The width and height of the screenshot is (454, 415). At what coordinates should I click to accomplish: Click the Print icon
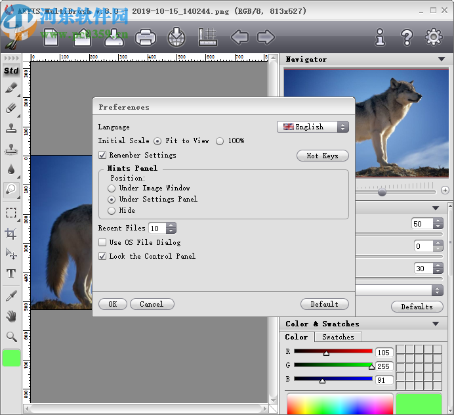pos(146,37)
